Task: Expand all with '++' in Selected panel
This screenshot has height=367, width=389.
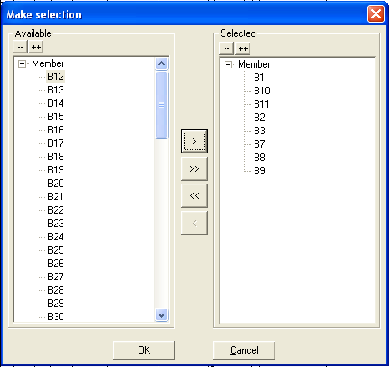Action: click(x=243, y=48)
